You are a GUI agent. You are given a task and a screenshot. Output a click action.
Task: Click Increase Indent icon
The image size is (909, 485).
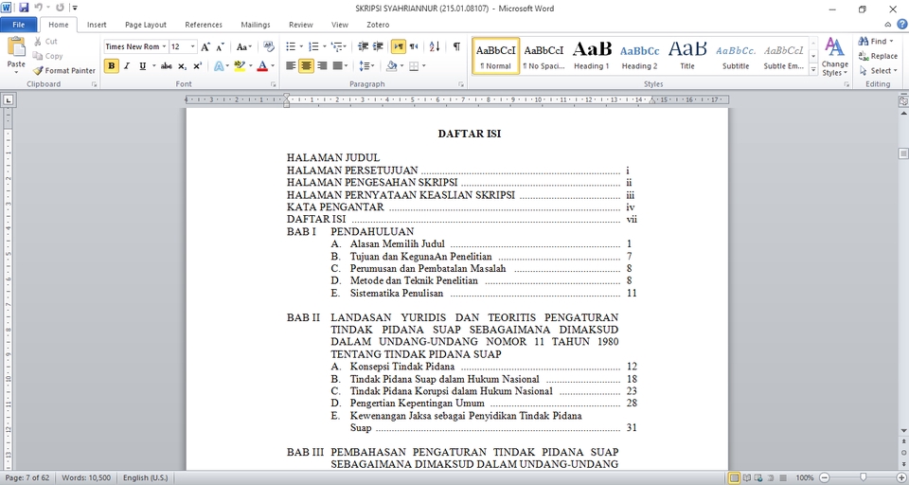click(x=378, y=46)
